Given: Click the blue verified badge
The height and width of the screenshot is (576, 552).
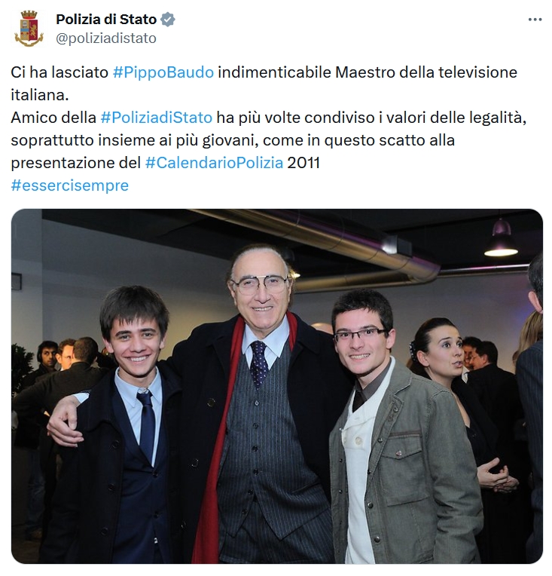Looking at the screenshot, I should (x=168, y=20).
